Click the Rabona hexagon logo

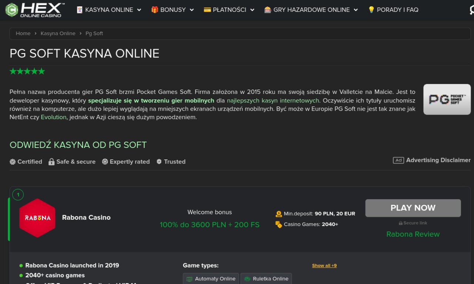37,218
